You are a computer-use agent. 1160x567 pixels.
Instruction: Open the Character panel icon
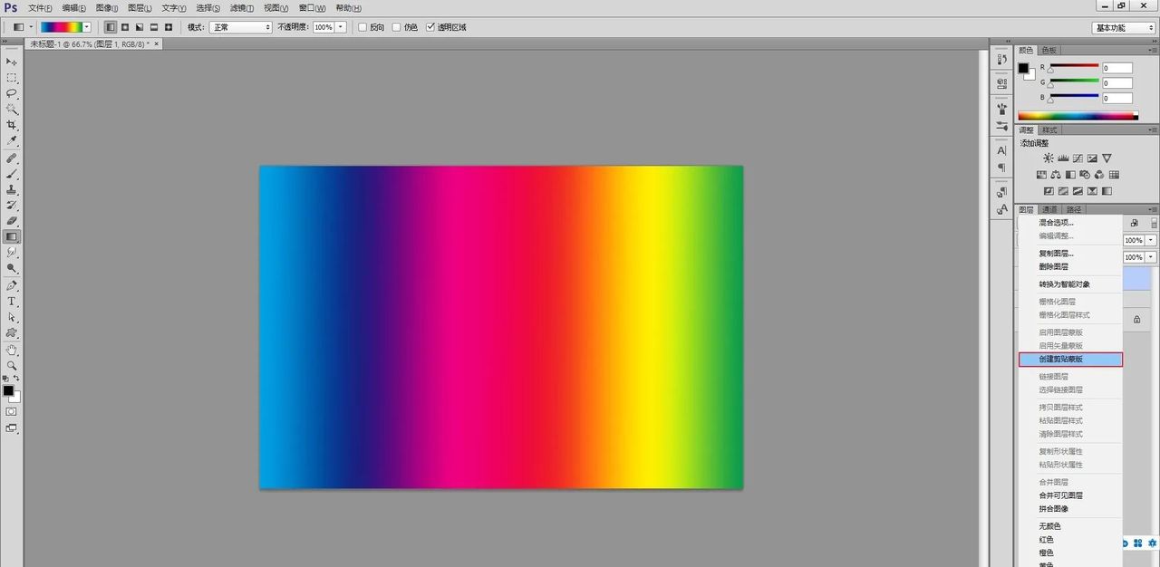click(x=1001, y=150)
